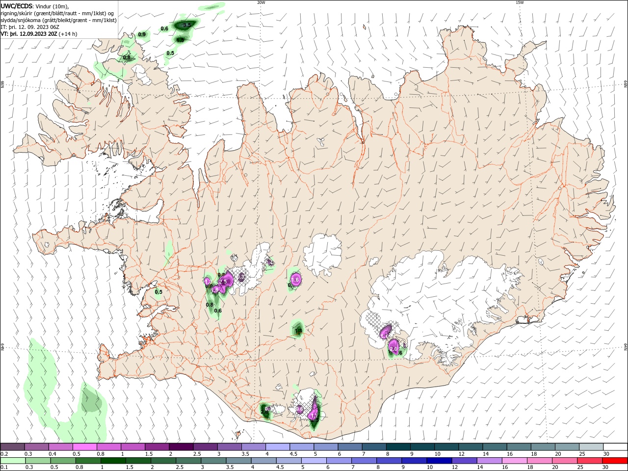
Task: Pick the dark teal upper swatch between 8 and 9
Action: click(x=397, y=447)
